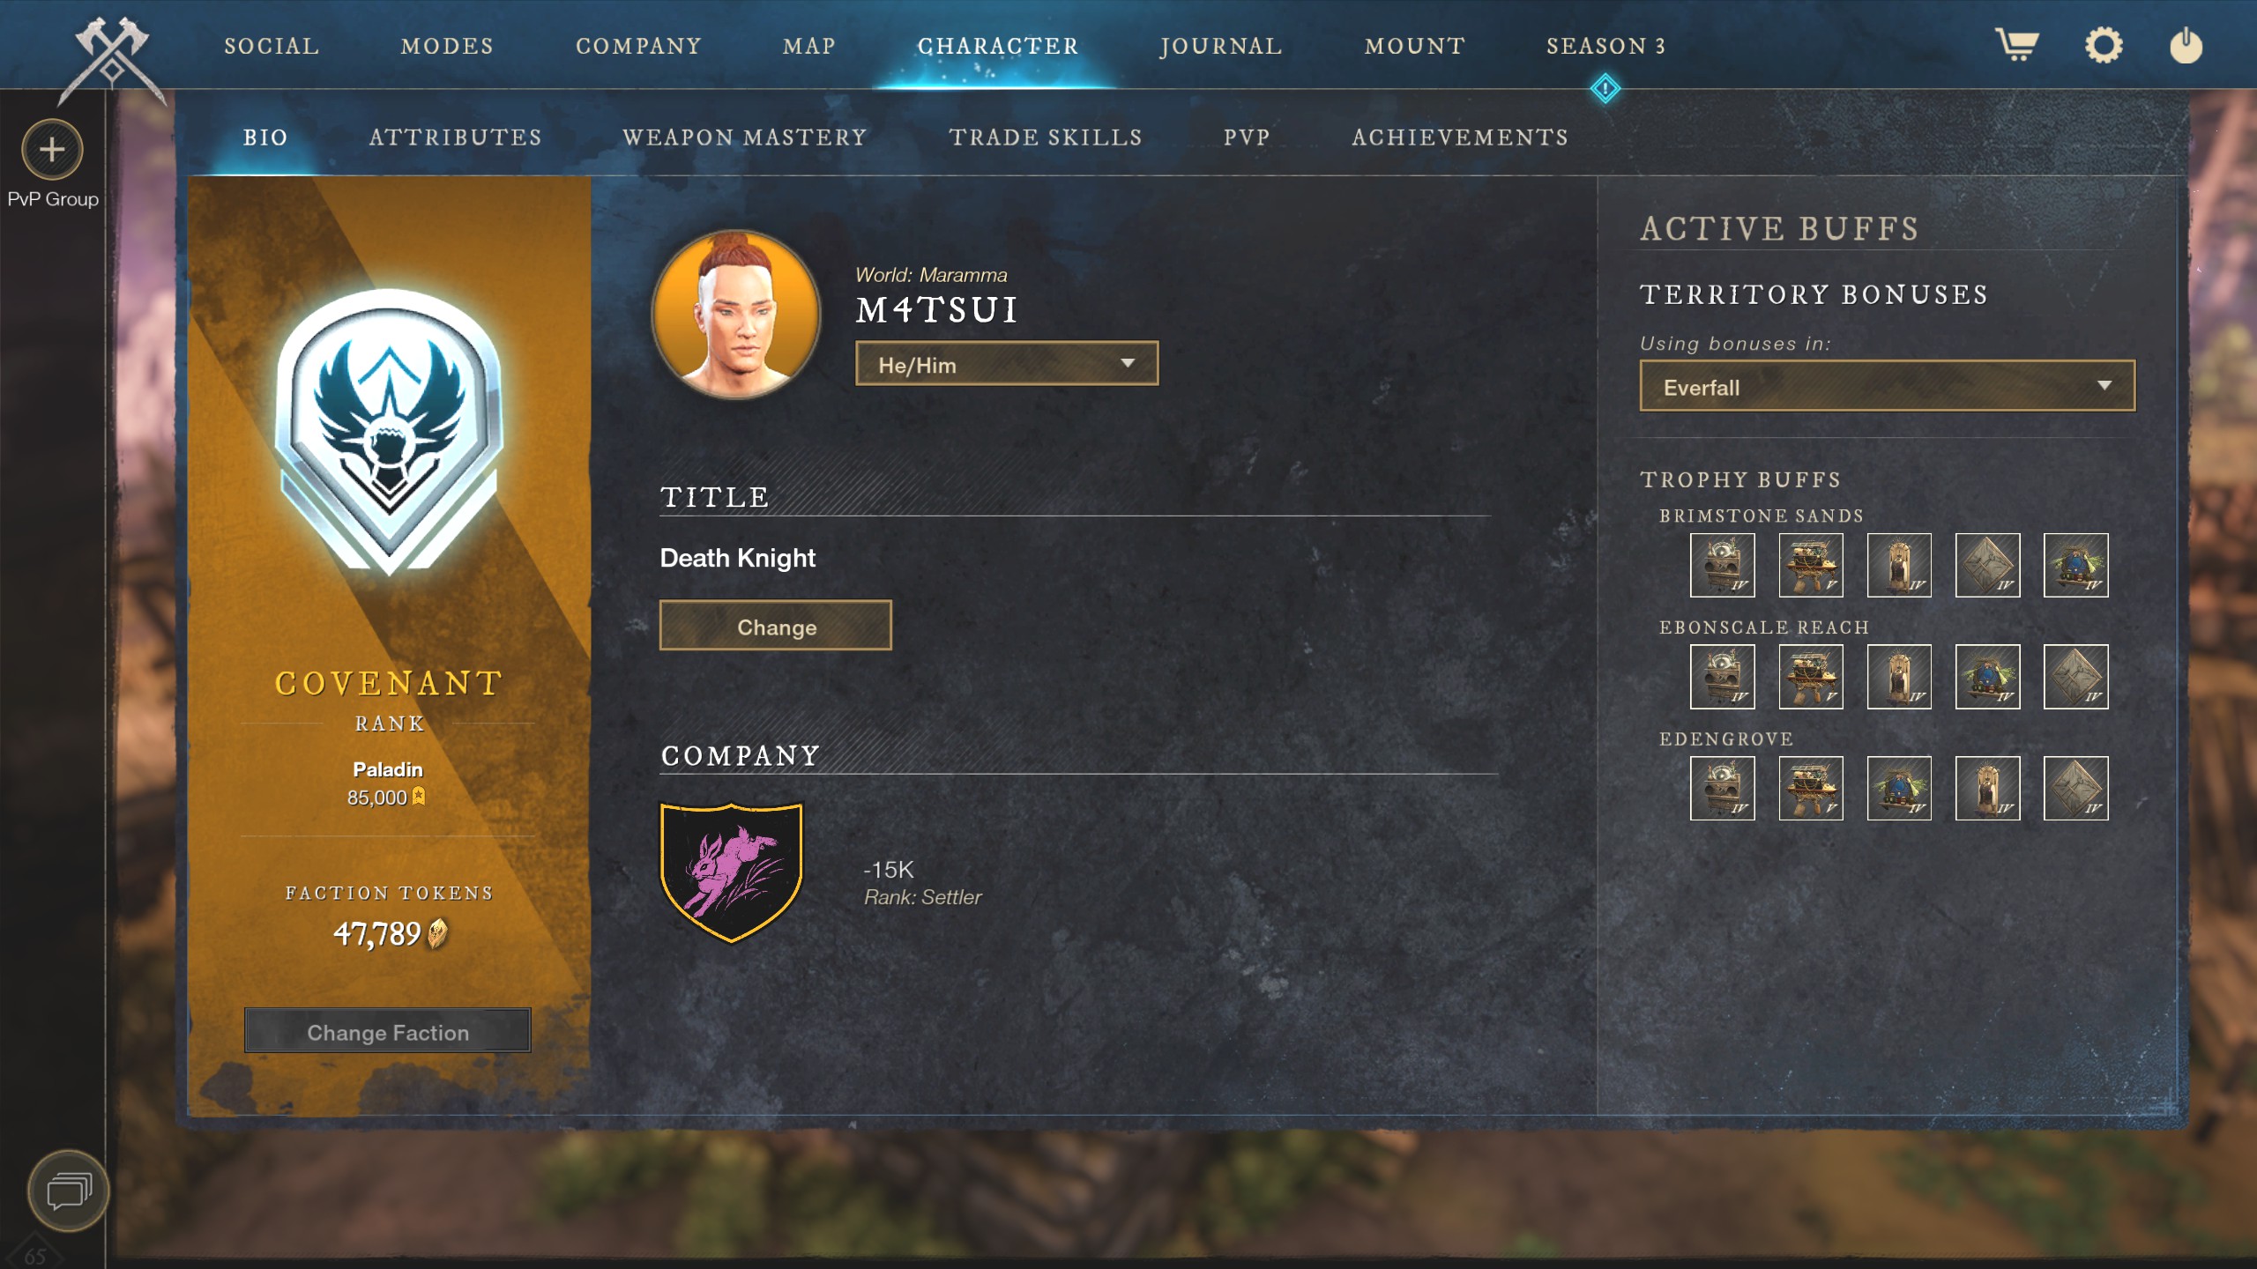2257x1269 pixels.
Task: Open the Weapon Mastery tab
Action: point(745,137)
